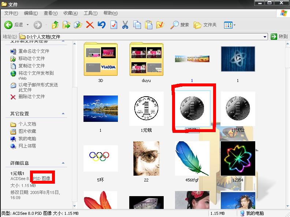Viewport: 290px width, 217px height.
Task: Open the 文件(F) menu
Action: (11, 13)
